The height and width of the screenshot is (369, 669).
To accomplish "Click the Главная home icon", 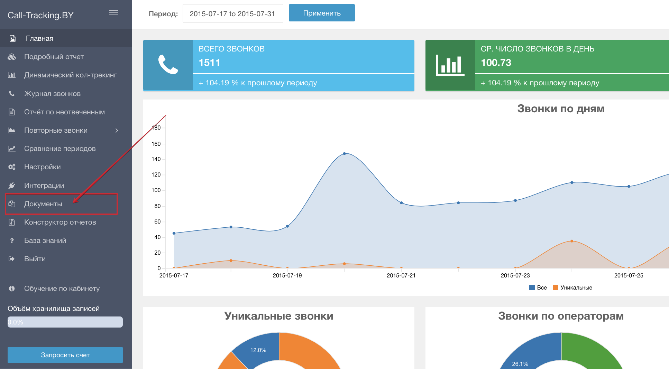I will point(12,38).
